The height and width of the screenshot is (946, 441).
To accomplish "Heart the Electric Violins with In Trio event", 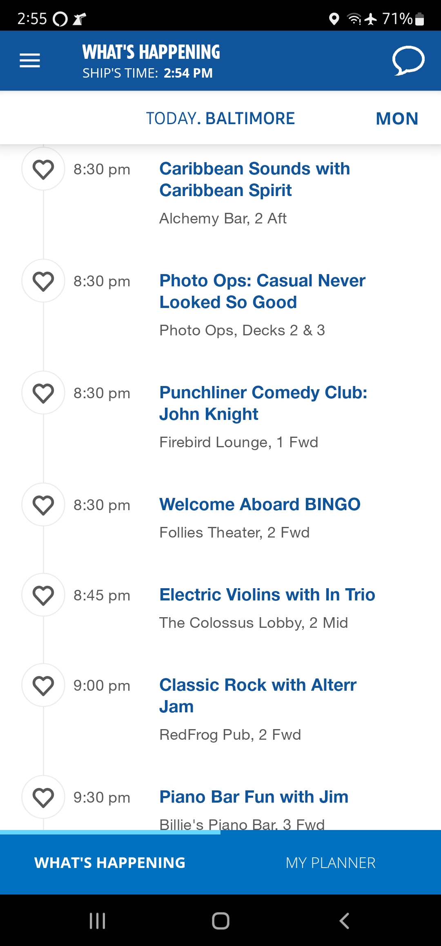I will coord(43,595).
